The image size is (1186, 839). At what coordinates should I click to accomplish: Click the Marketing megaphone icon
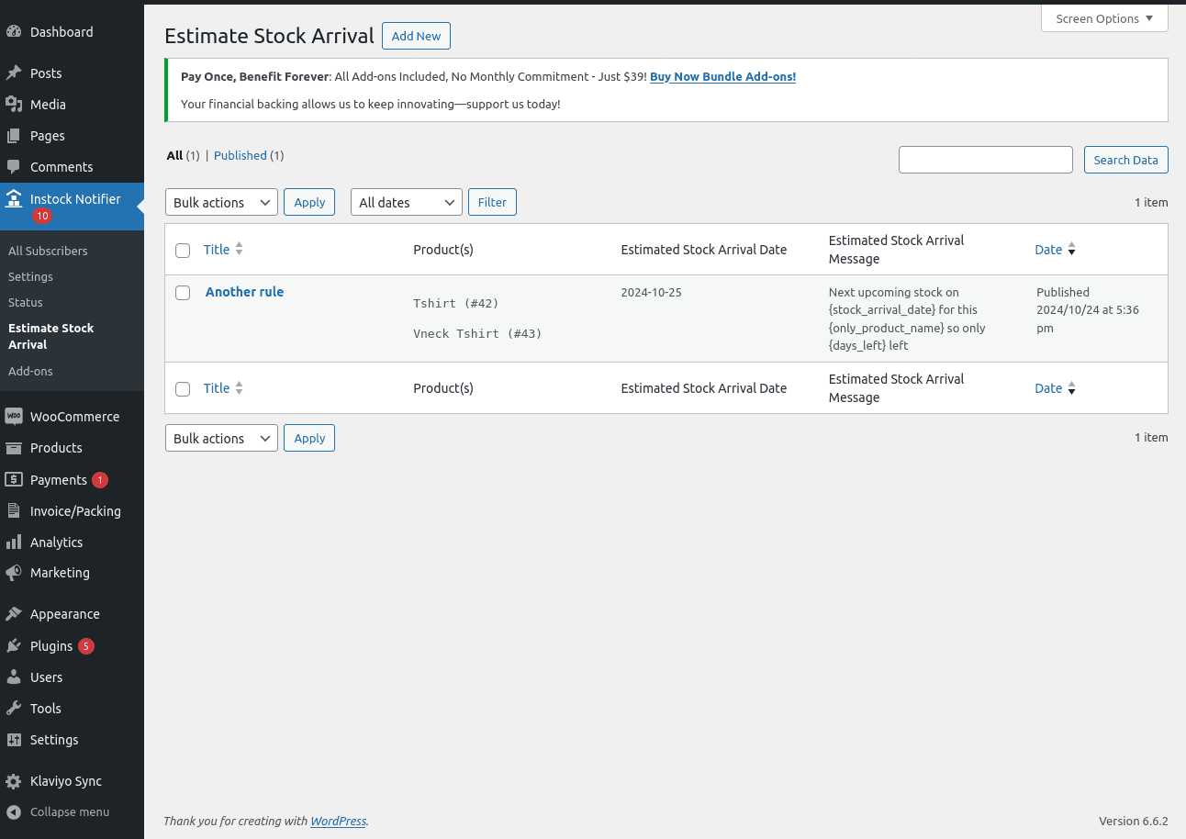(x=14, y=572)
